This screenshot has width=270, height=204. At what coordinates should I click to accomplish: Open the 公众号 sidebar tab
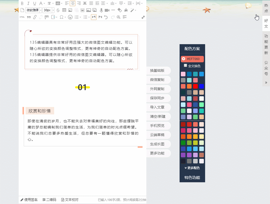[266, 68]
